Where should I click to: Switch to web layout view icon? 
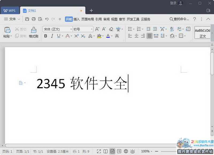click(x=126, y=151)
